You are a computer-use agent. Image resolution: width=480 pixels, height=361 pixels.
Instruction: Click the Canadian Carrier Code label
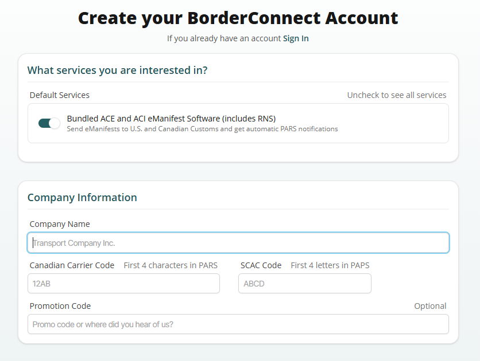pos(72,265)
